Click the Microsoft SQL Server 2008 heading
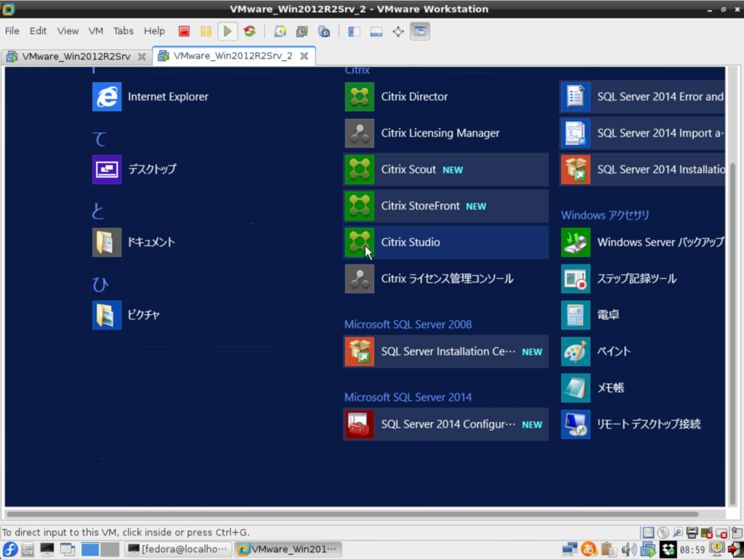This screenshot has width=744, height=559. 408,325
